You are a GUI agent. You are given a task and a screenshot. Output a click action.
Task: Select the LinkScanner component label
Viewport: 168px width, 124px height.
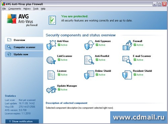click(65, 56)
